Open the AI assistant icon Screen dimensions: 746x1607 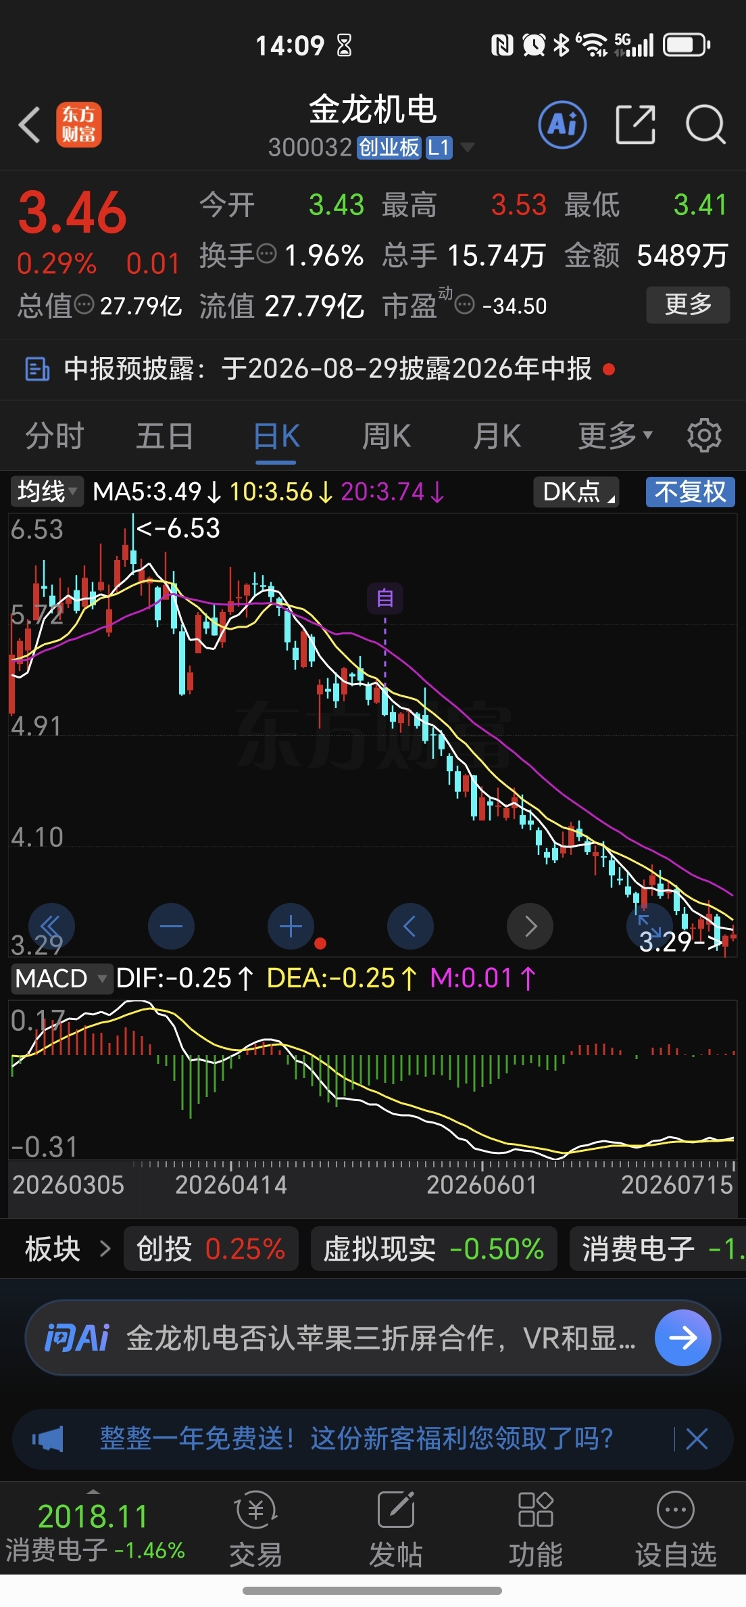pyautogui.click(x=562, y=125)
